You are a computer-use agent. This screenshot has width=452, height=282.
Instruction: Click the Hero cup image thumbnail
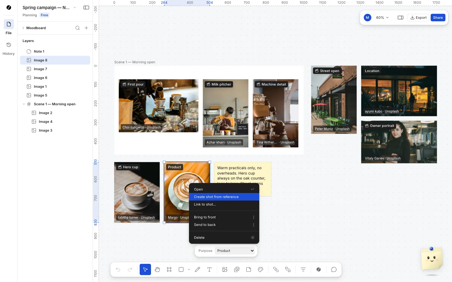pos(137,192)
